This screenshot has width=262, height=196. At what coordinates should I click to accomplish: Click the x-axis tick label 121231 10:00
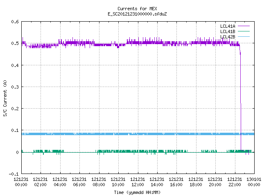pos(118,182)
